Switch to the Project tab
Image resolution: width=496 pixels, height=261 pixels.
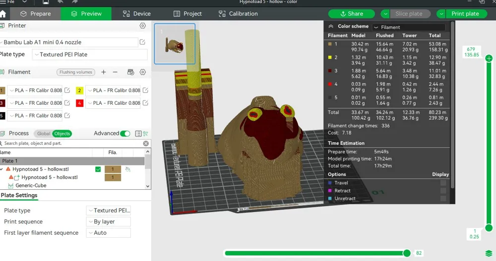[187, 14]
